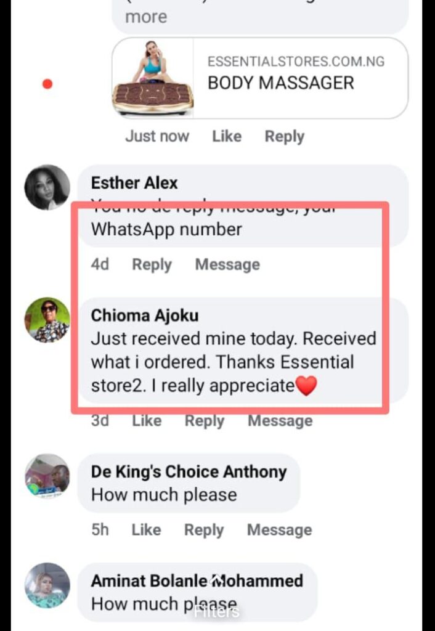435x631 pixels.
Task: Tap the Filters label at bottom
Action: pyautogui.click(x=217, y=612)
